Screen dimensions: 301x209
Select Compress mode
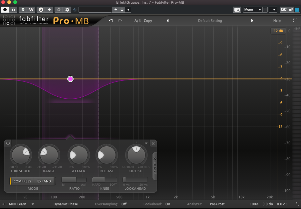point(22,181)
